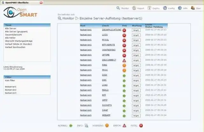Click normal green arrow for MAILQ check

[x=124, y=91]
